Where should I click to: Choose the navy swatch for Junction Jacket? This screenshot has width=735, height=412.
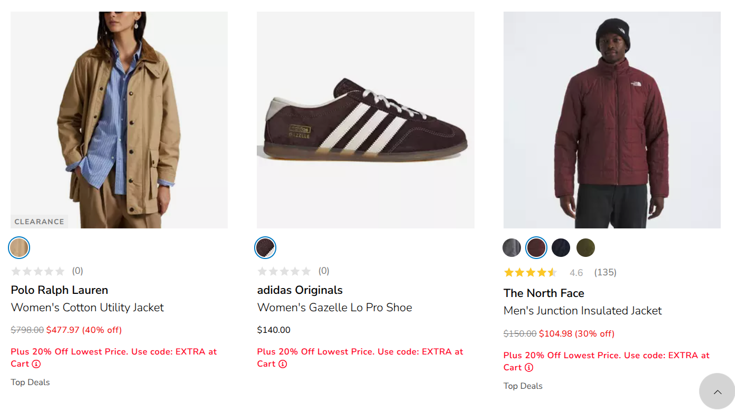pos(561,248)
